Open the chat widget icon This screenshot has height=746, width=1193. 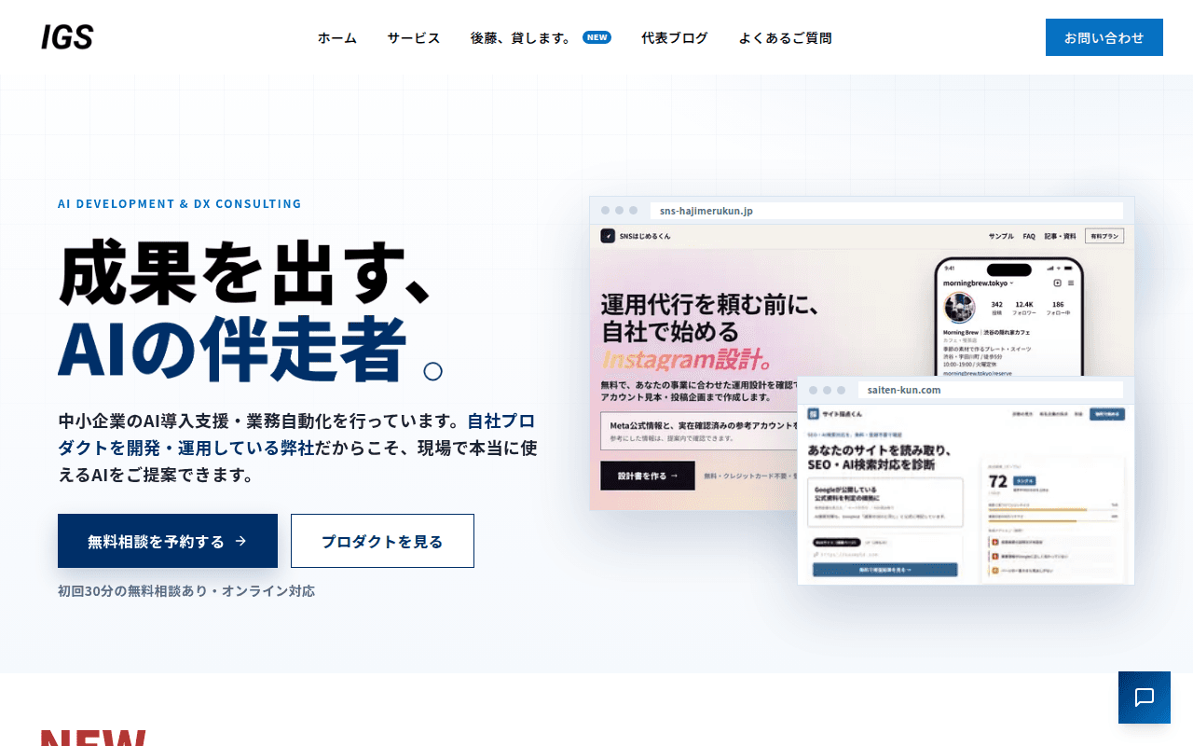tap(1145, 698)
